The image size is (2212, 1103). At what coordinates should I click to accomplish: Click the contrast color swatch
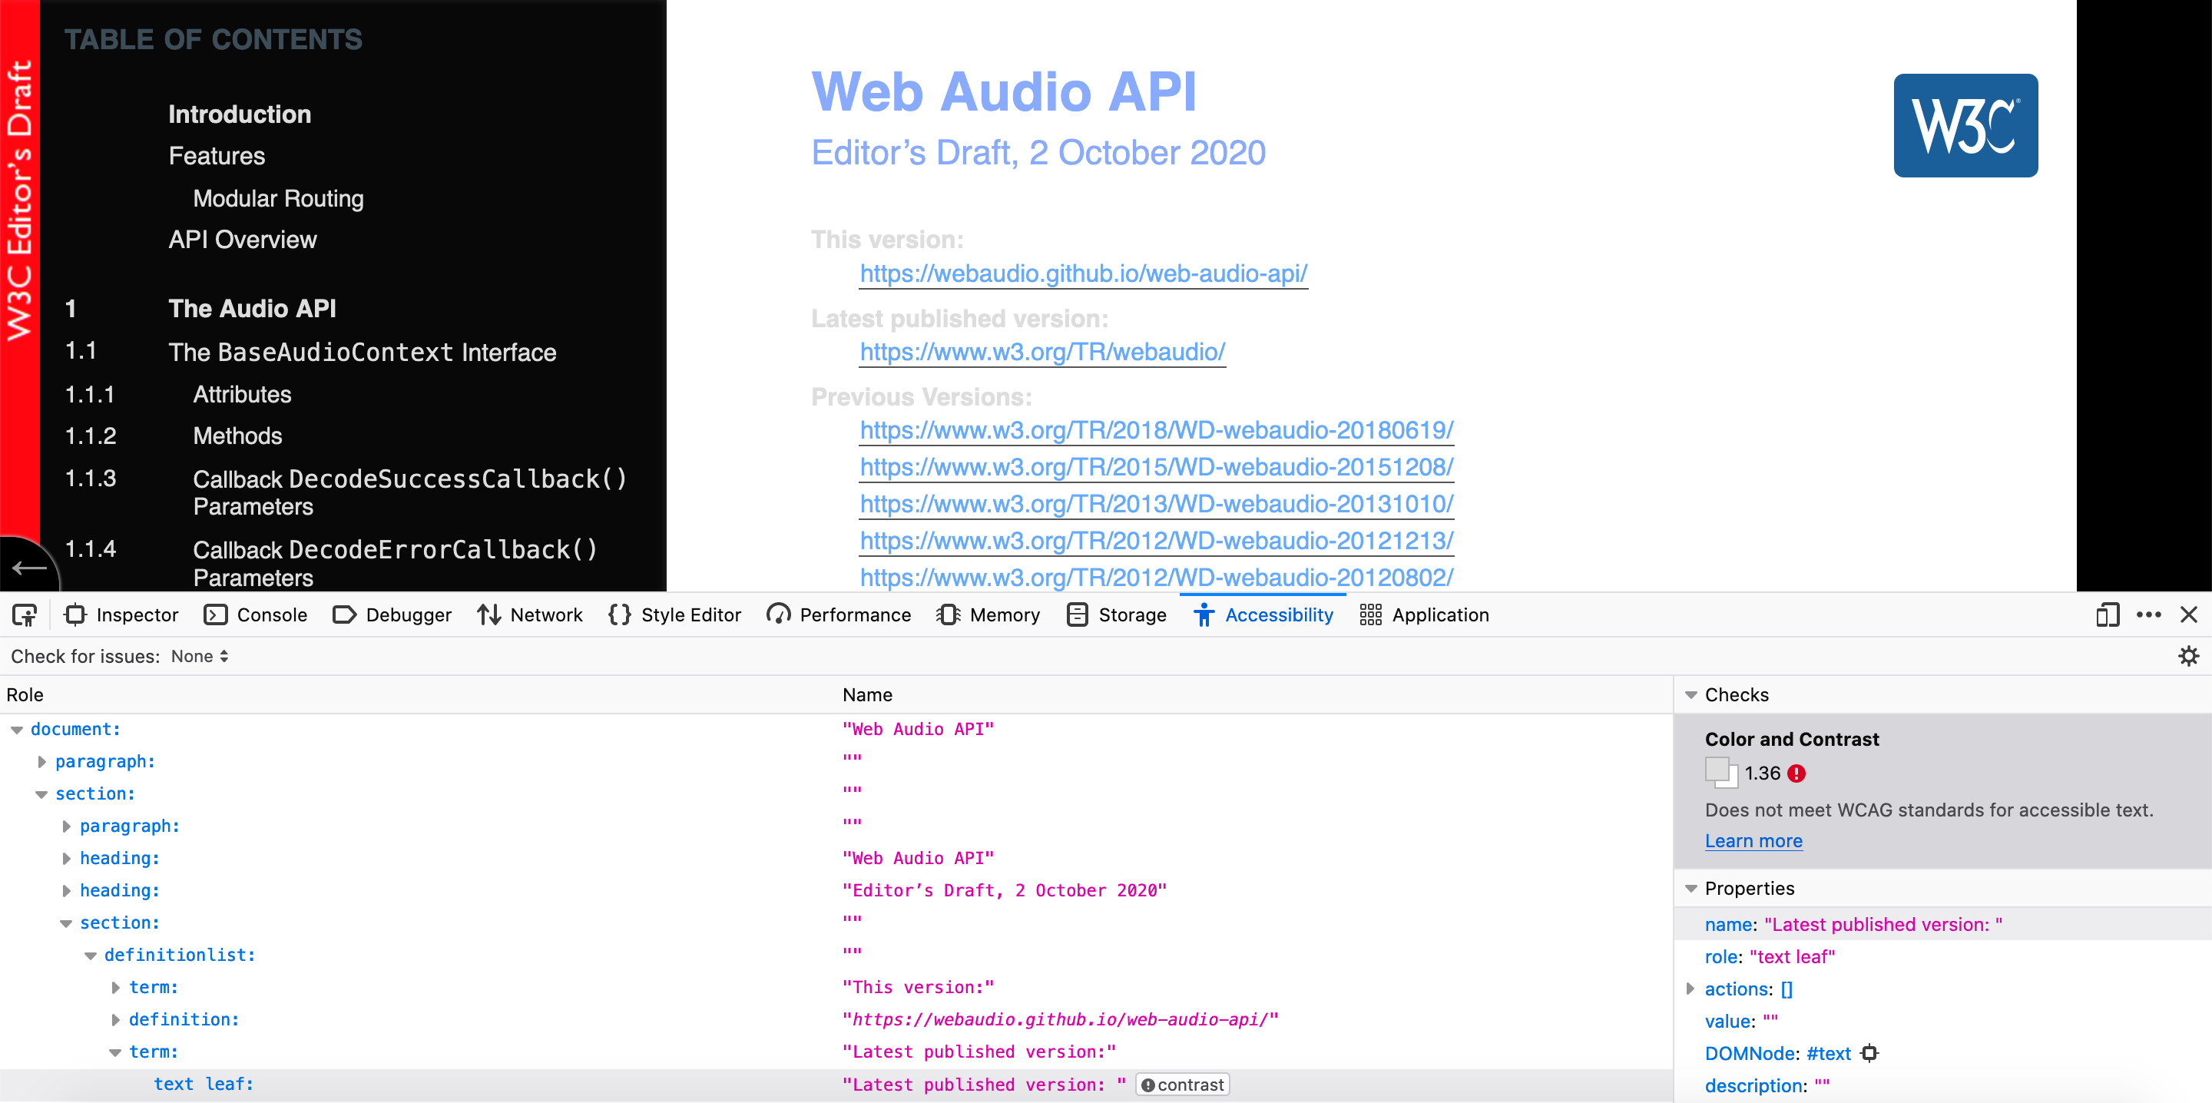click(1720, 772)
